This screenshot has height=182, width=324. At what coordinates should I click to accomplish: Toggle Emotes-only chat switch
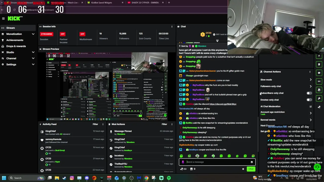click(309, 100)
